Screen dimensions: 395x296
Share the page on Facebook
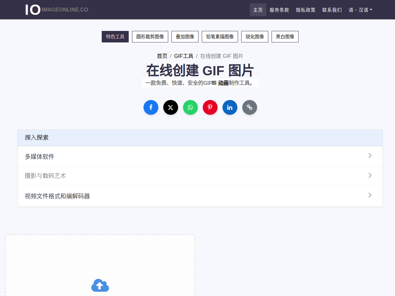point(151,108)
